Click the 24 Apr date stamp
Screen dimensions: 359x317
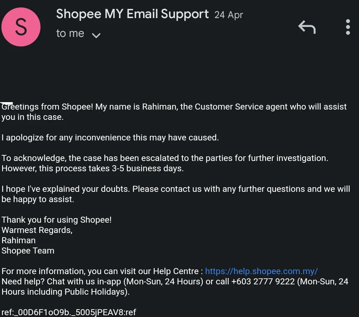[228, 15]
